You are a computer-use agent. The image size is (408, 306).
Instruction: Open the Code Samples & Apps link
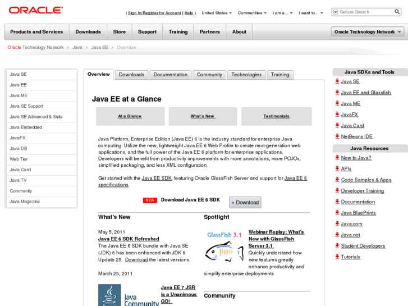[366, 180]
